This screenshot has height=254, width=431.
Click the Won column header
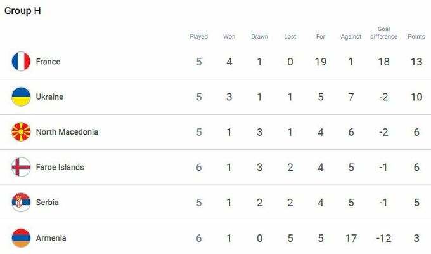click(x=229, y=37)
